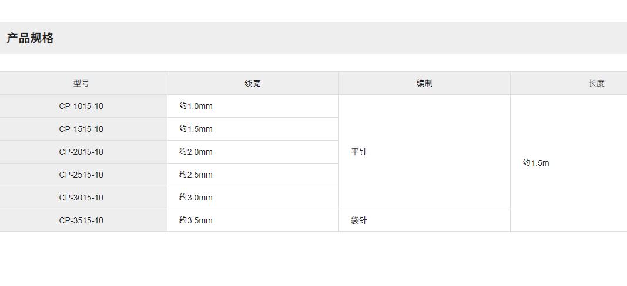Click model CP-3015-10 cell

(81, 198)
